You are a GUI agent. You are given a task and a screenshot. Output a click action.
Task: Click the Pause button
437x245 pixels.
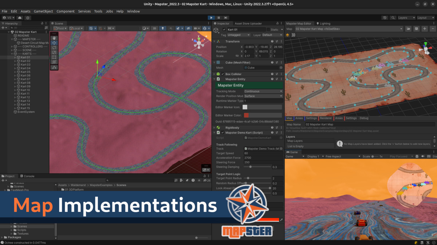tap(219, 17)
